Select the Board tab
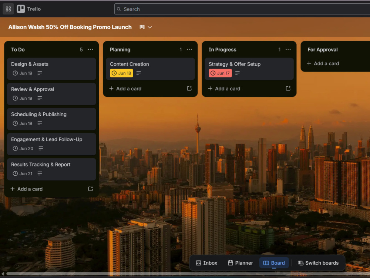 (x=274, y=263)
